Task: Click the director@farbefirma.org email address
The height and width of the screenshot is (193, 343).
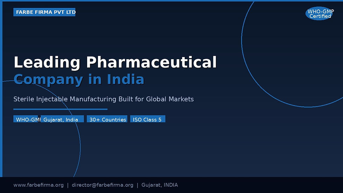Action: click(x=102, y=185)
